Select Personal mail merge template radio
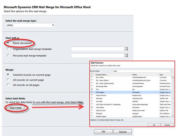177x136 pixels. pyautogui.click(x=8, y=55)
